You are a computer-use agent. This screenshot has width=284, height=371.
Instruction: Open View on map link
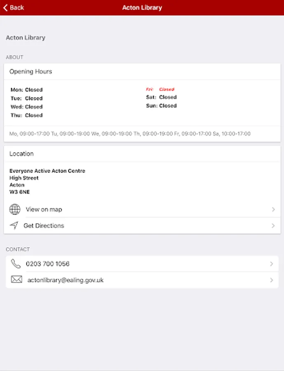(x=44, y=209)
